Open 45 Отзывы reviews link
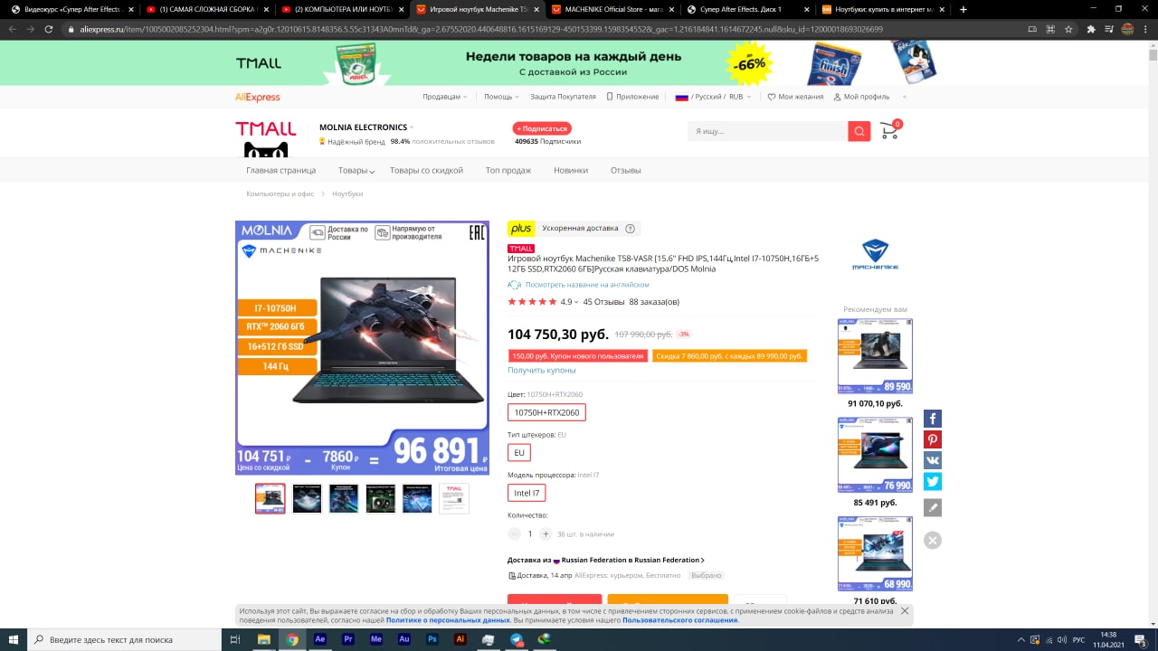Viewport: 1158px width, 651px height. 603,302
